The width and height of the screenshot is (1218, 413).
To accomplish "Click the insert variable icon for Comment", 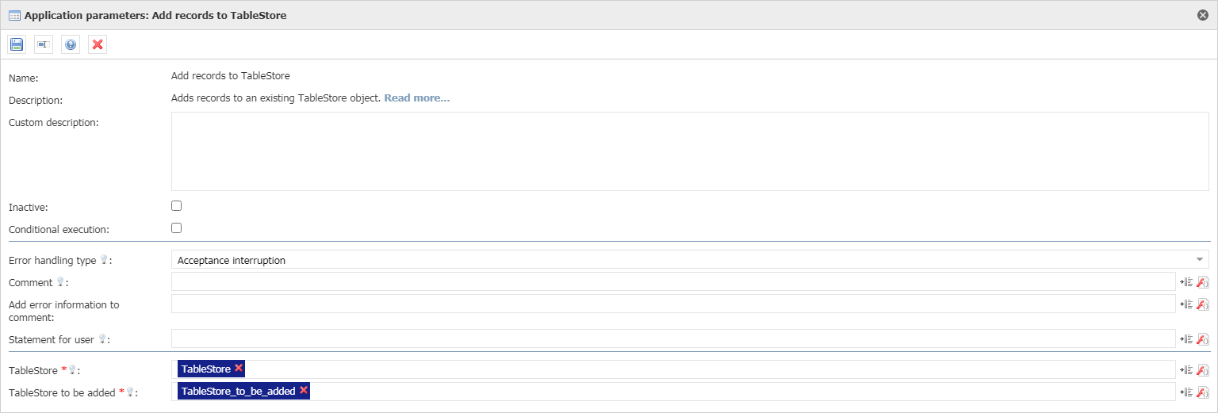I will click(x=1186, y=282).
